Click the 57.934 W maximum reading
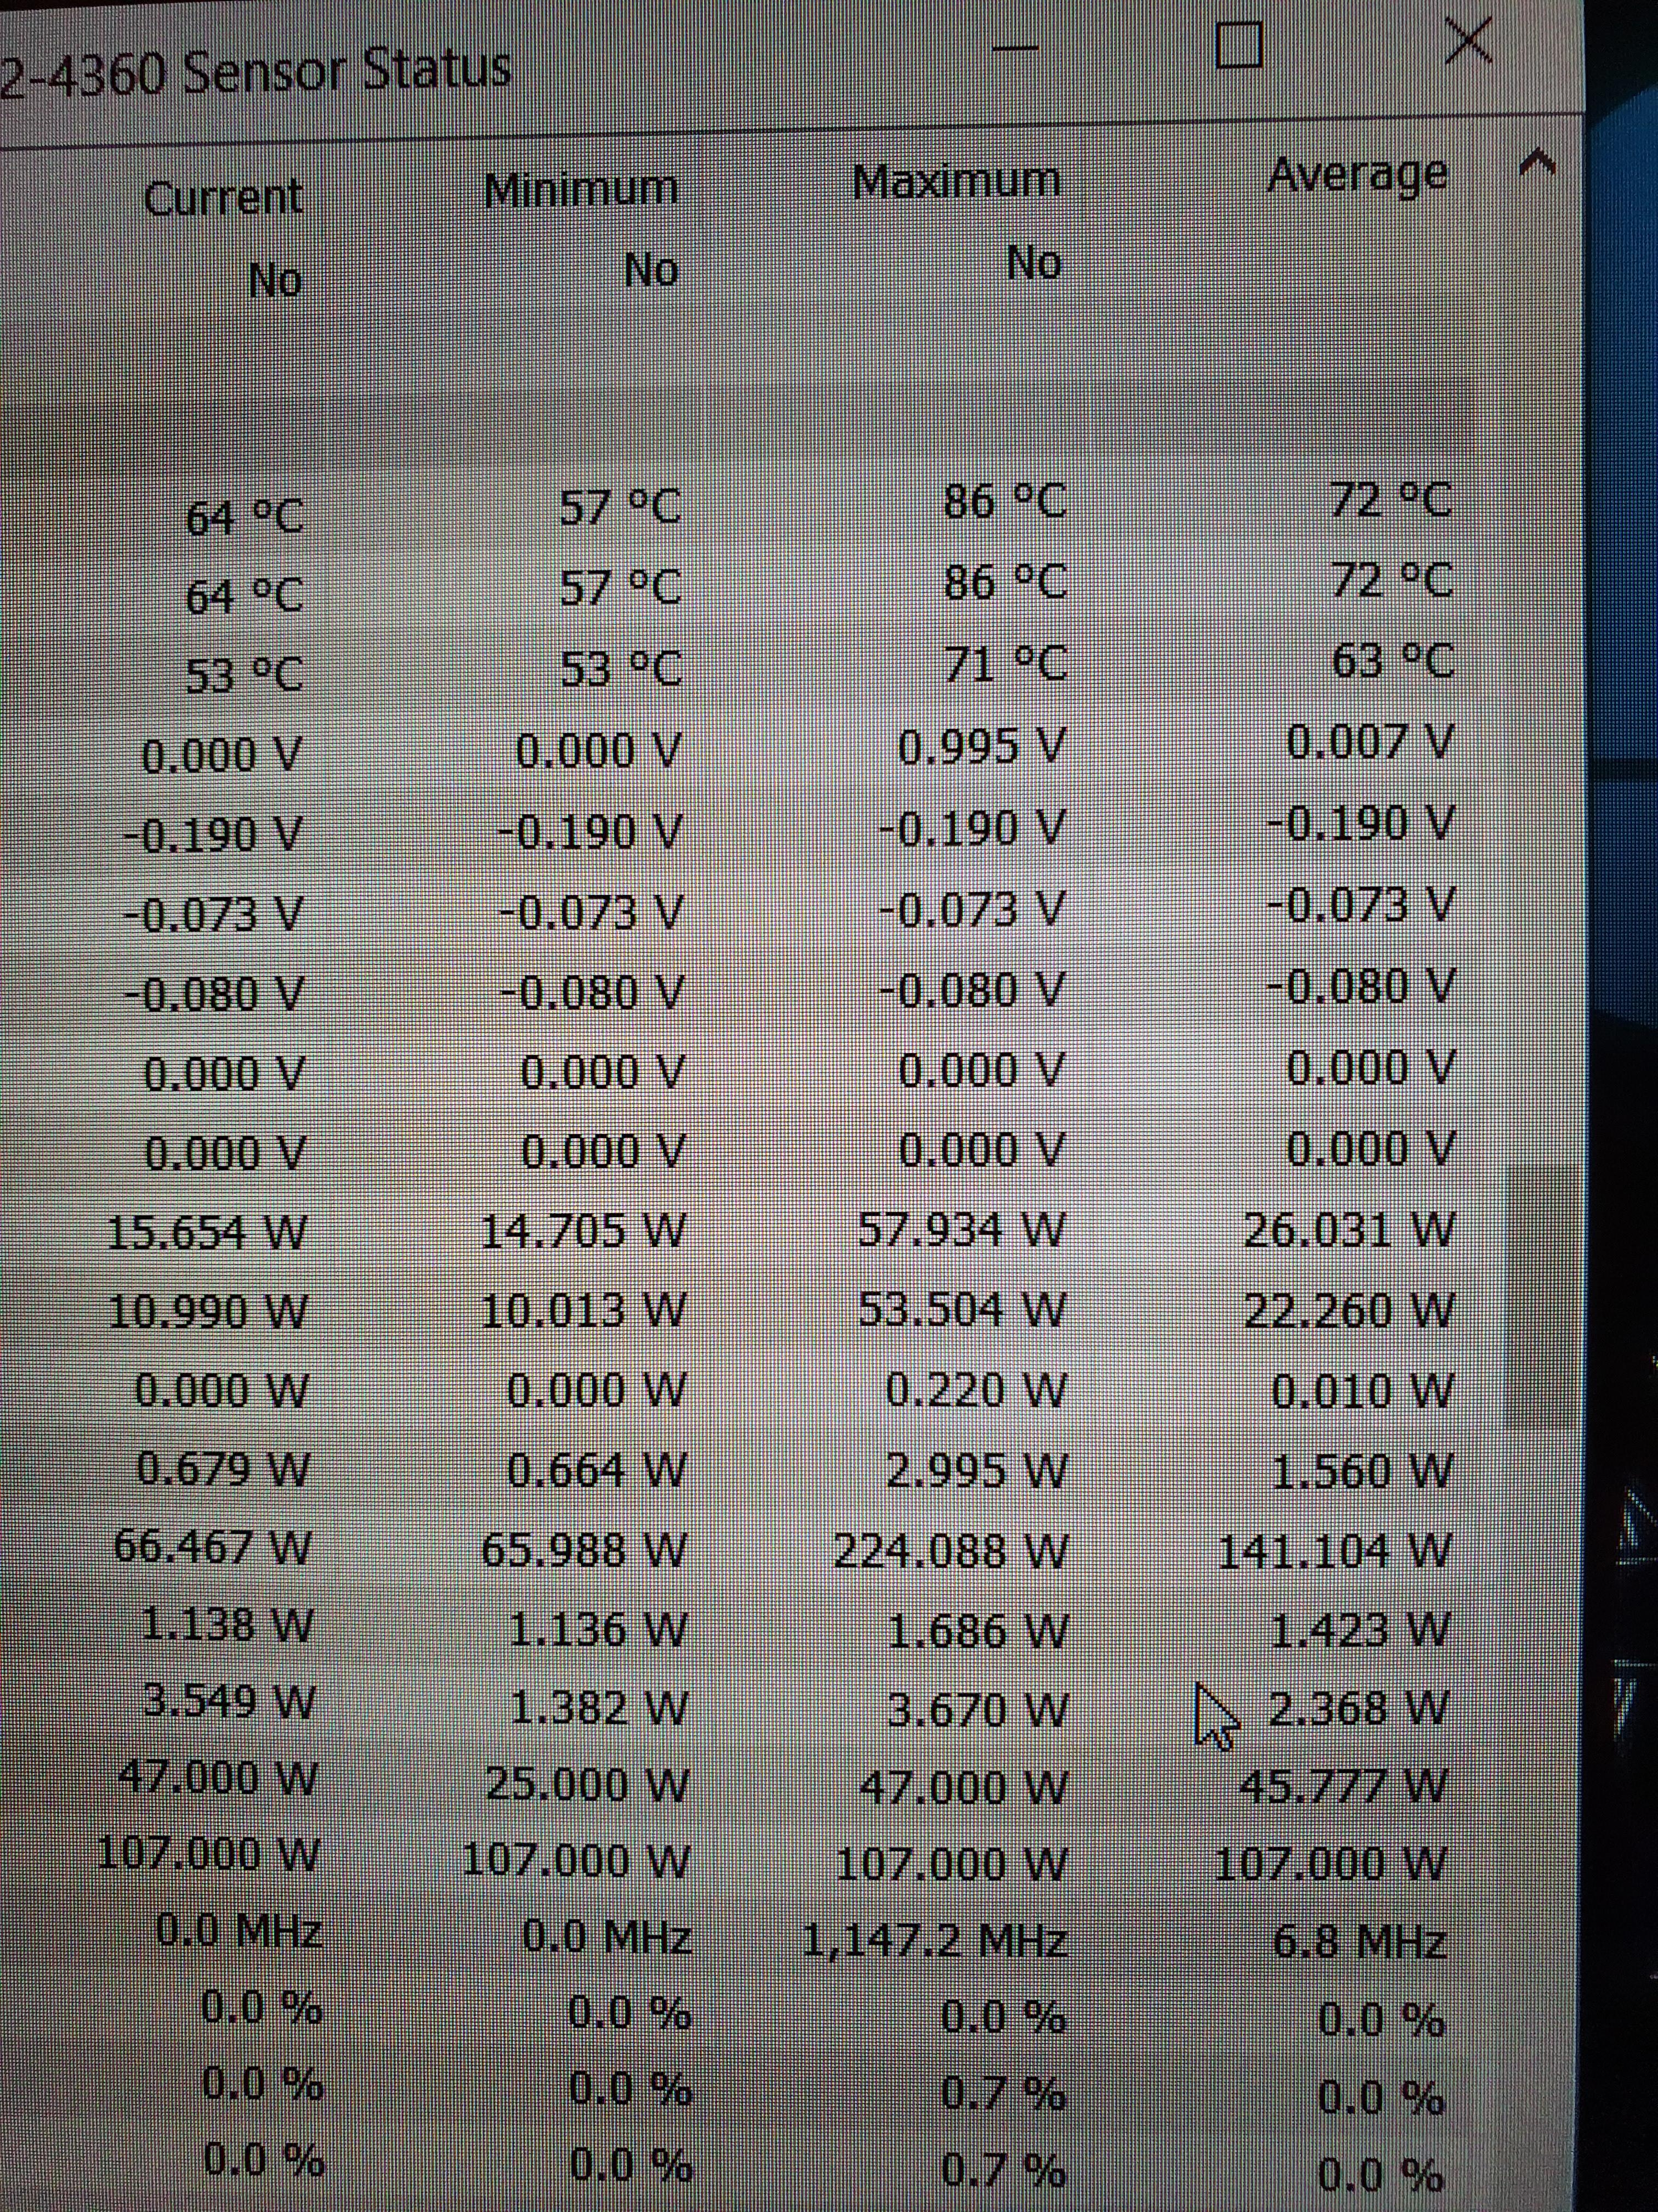The height and width of the screenshot is (2212, 1658). [962, 1228]
